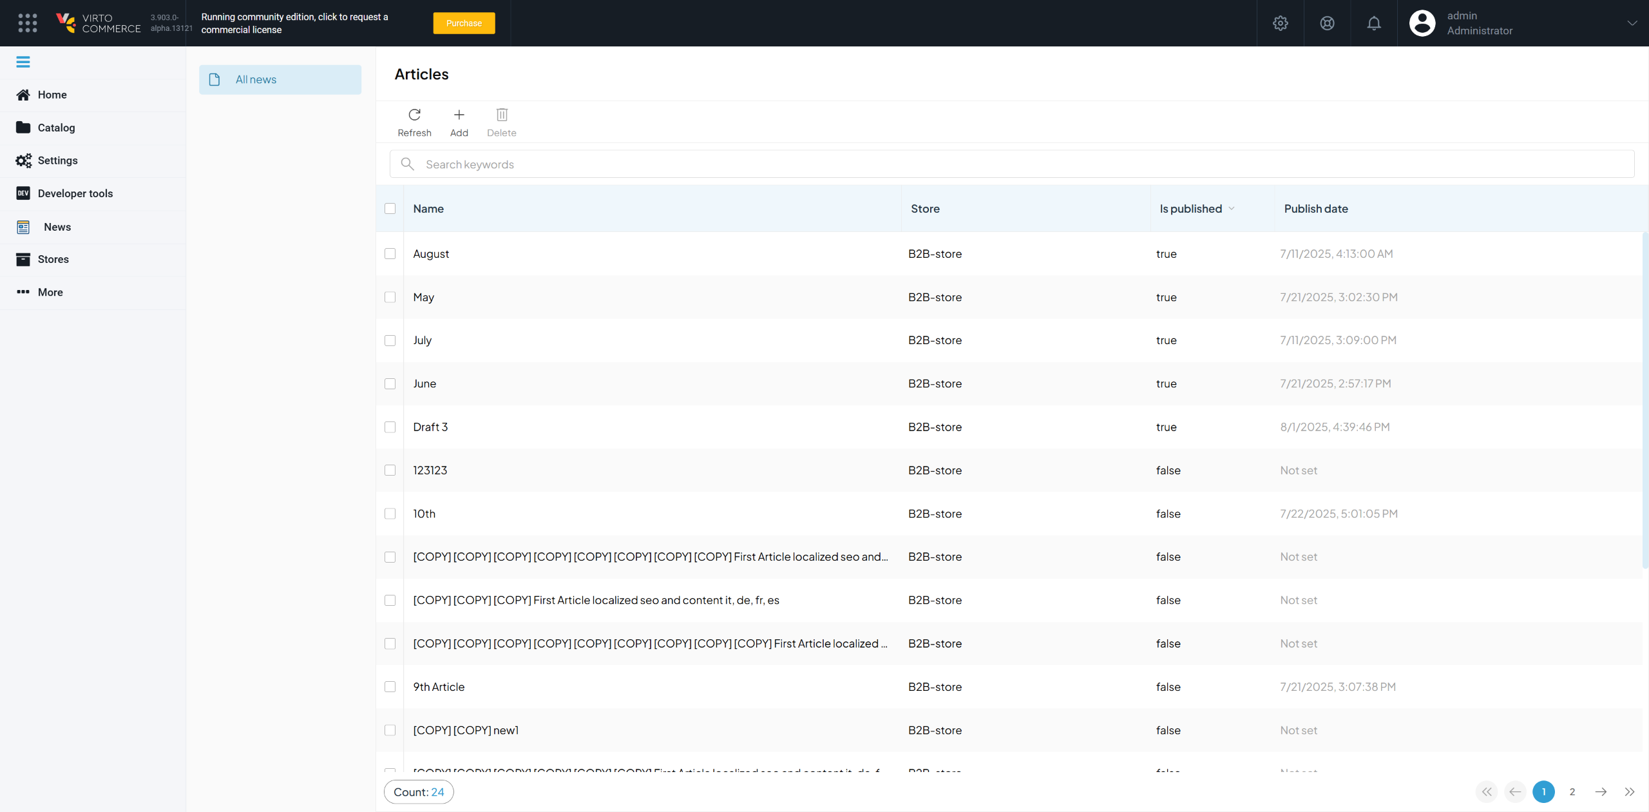Select the All news tab

[x=280, y=80]
